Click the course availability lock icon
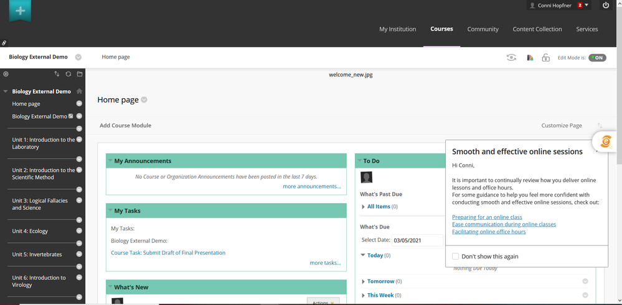This screenshot has width=622, height=305. coord(546,58)
